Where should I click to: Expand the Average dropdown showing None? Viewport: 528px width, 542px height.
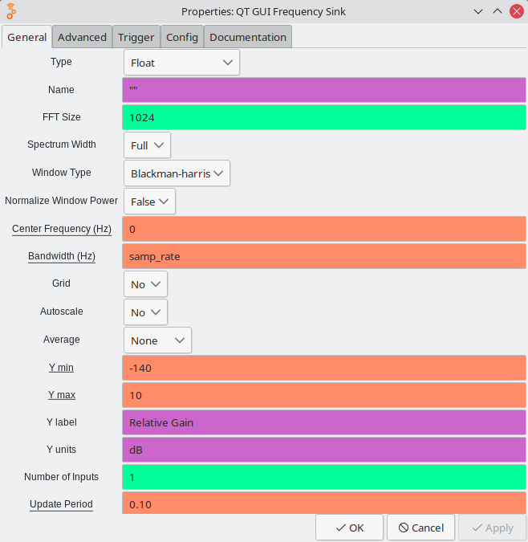point(157,340)
